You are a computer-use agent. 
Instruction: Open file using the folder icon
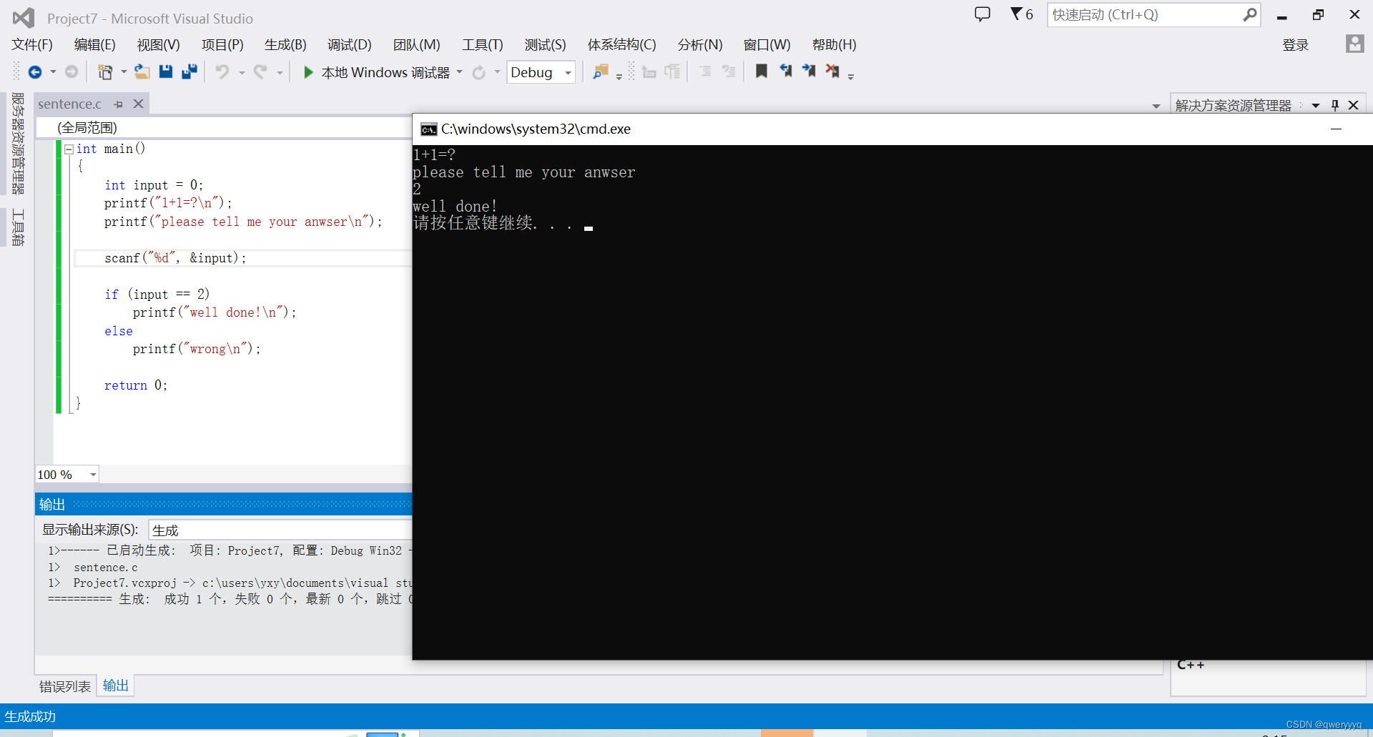[x=142, y=72]
